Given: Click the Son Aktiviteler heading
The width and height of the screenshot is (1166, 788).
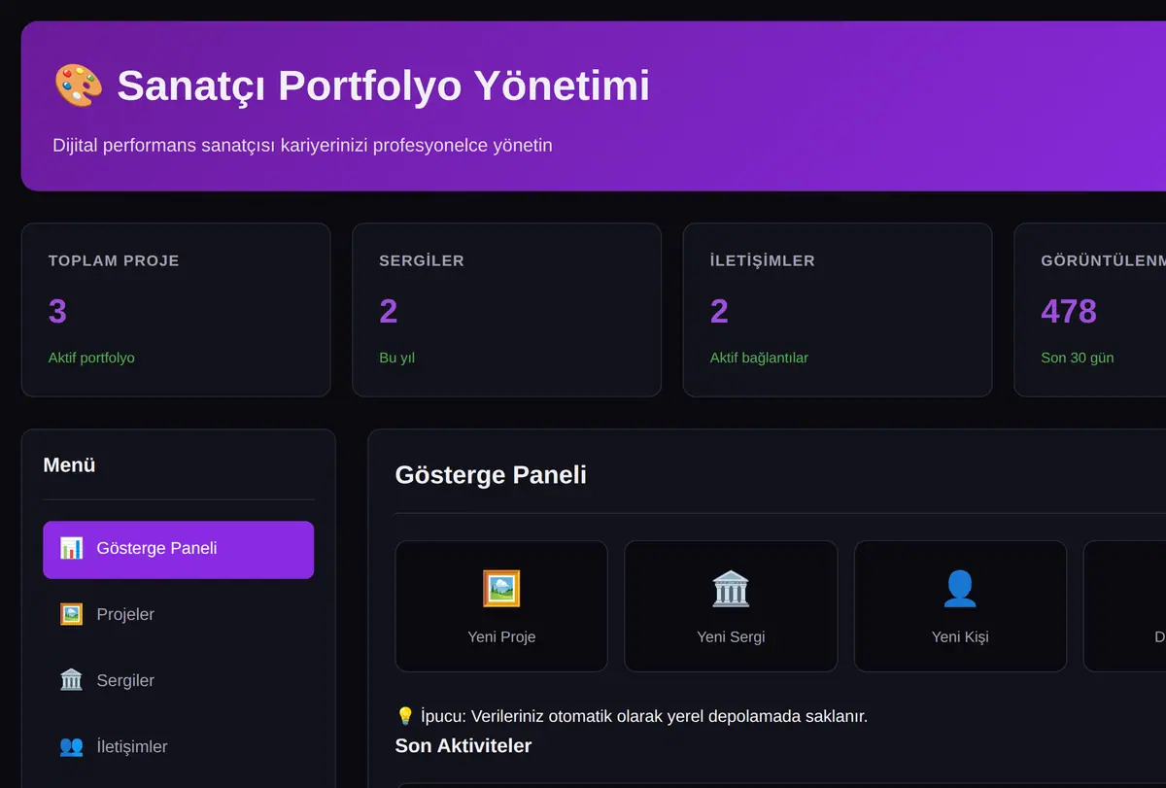Looking at the screenshot, I should point(463,746).
